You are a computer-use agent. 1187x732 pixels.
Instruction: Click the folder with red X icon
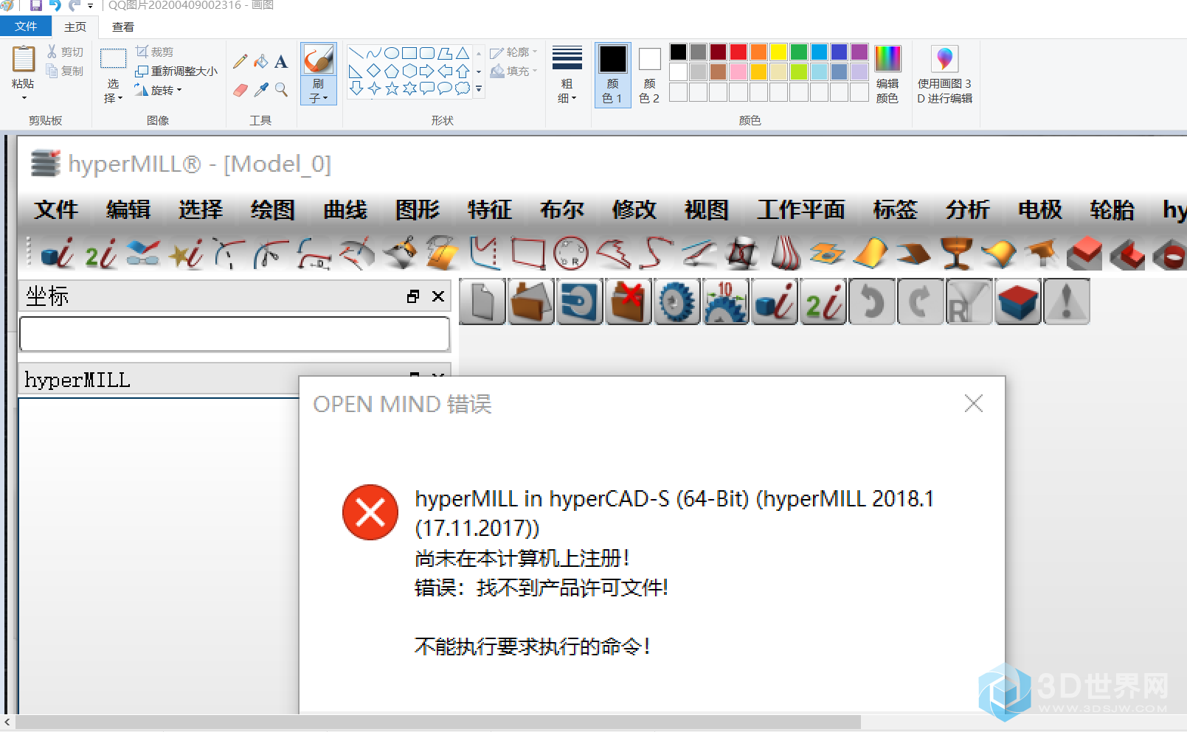click(629, 301)
